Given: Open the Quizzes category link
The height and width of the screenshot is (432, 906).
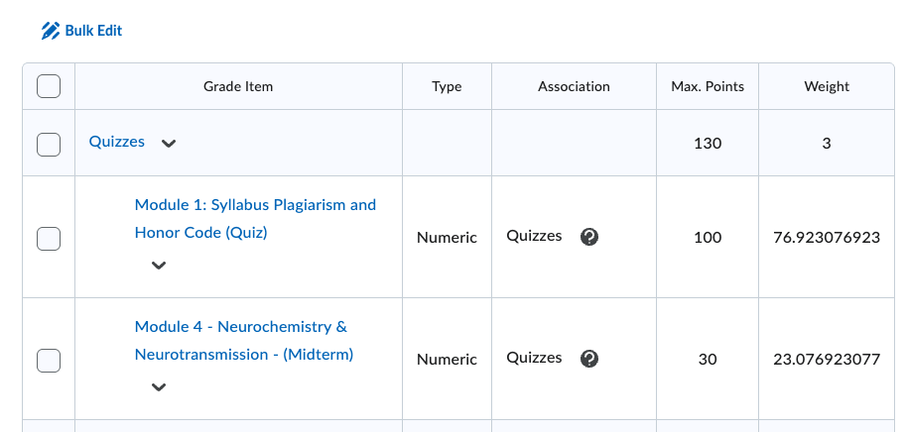Looking at the screenshot, I should coord(117,142).
